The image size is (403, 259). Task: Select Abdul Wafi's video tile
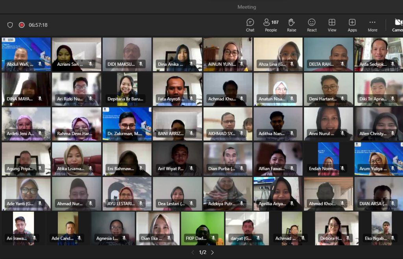click(x=26, y=54)
